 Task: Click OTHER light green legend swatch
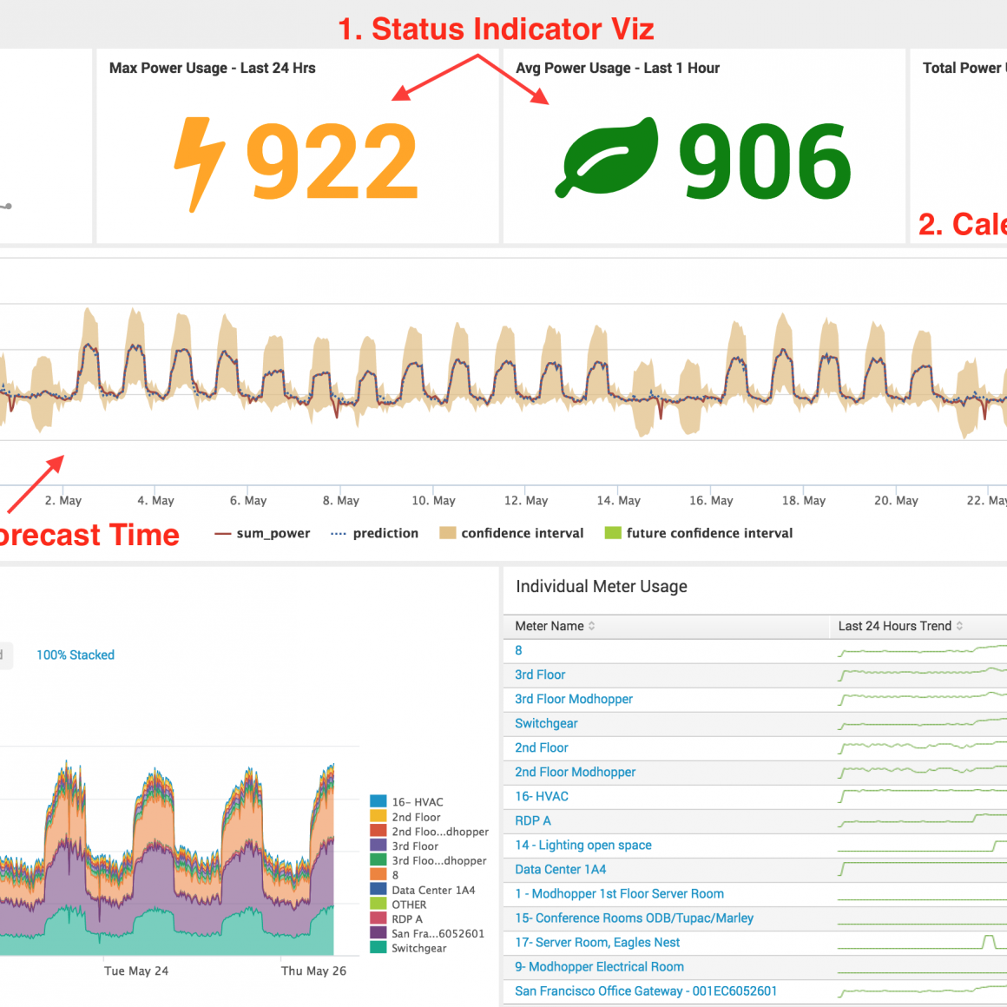tap(378, 905)
